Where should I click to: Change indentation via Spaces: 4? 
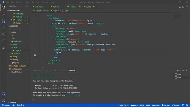(x=134, y=105)
